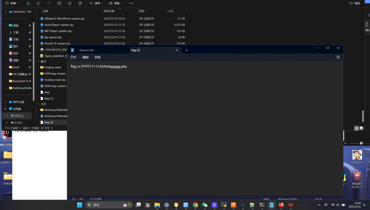
Task: Click the Copy icon in Explorer toolbar
Action: pos(38,3)
